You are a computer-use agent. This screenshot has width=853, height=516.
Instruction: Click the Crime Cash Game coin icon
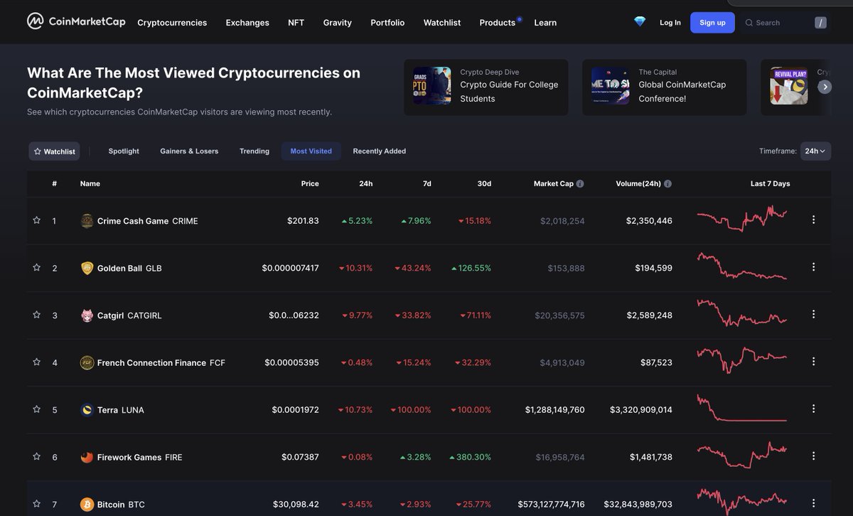point(87,221)
